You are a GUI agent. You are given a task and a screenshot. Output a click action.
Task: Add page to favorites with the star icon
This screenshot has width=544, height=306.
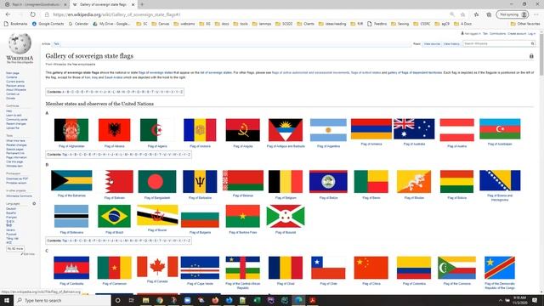click(462, 14)
